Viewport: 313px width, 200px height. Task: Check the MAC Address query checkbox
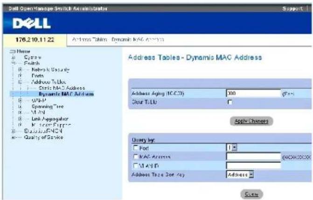[x=136, y=157]
